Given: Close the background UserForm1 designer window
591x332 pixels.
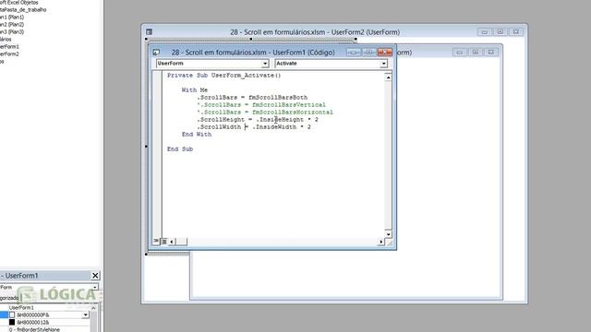Looking at the screenshot, I should [490, 53].
